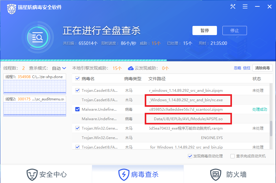This screenshot has height=183, width=276.
Task: Click the 线程2 activity graph
Action: 35,109
